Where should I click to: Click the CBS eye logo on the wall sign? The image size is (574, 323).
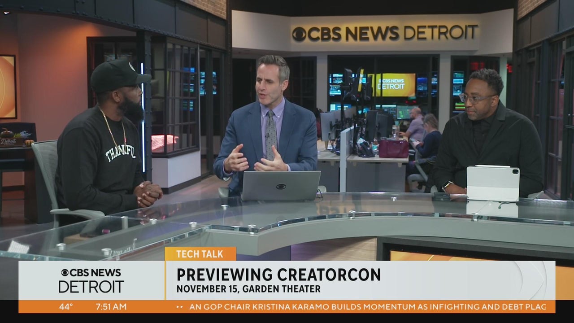click(x=299, y=34)
